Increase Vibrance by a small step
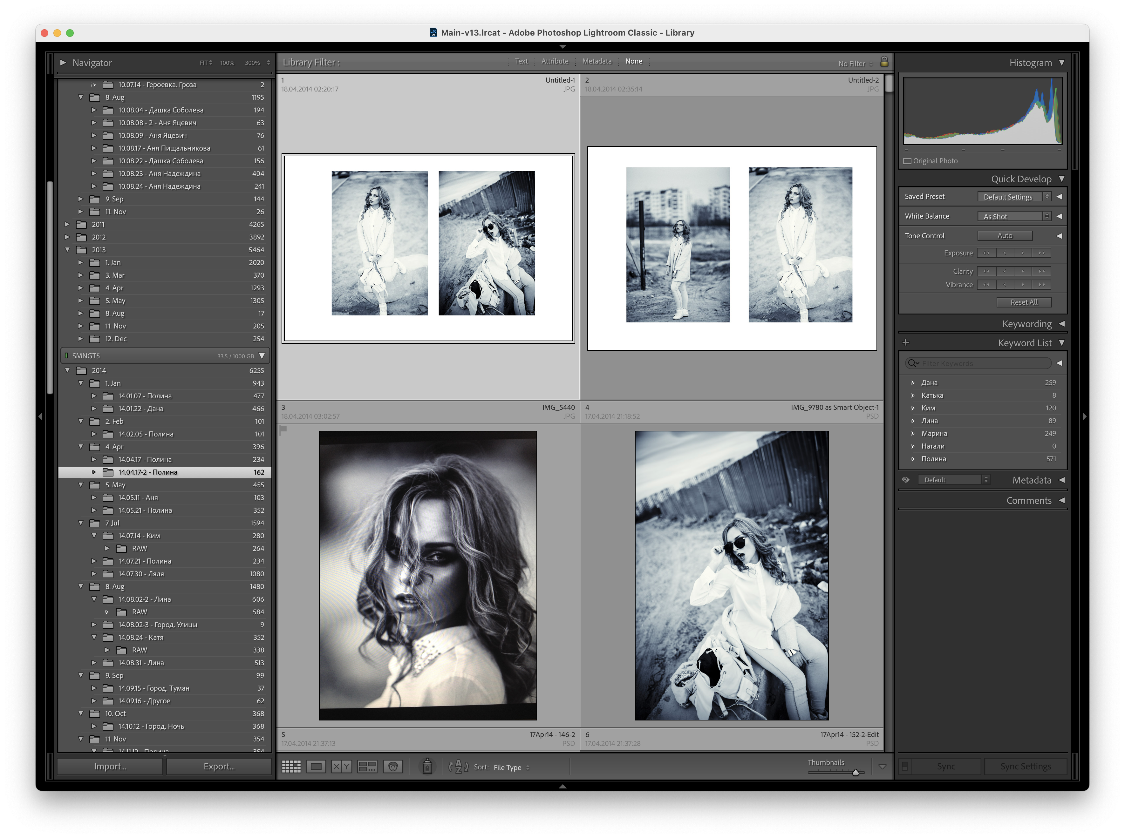 click(1023, 285)
